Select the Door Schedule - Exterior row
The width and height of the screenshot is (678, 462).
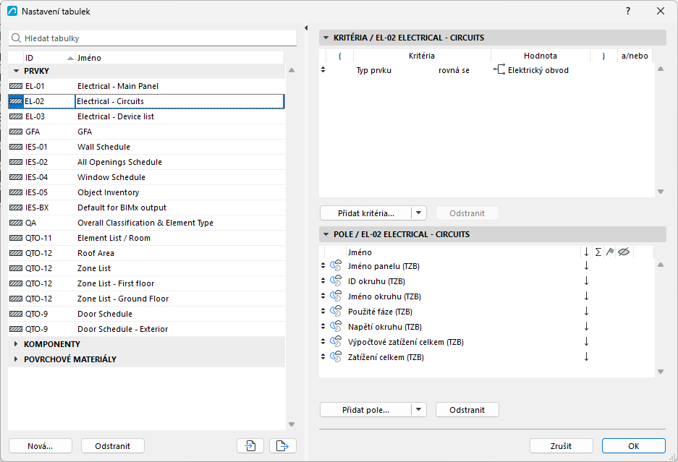coord(147,329)
